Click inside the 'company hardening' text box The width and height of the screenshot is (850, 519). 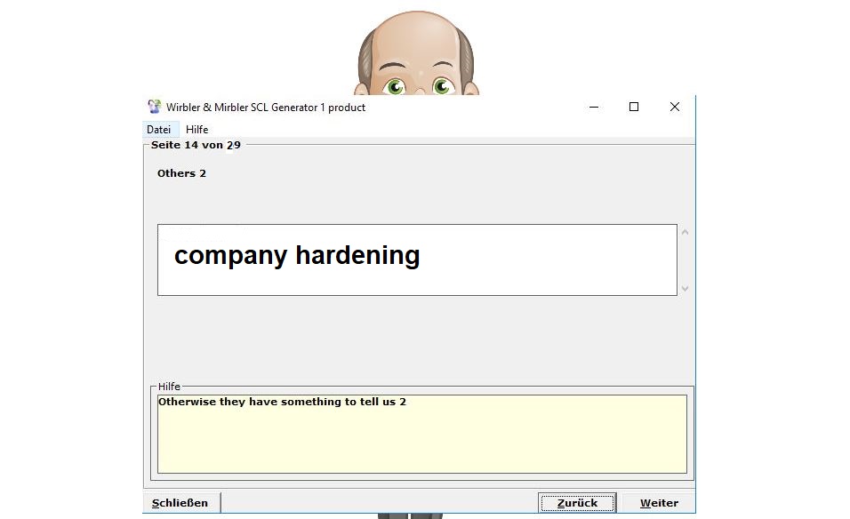point(416,259)
